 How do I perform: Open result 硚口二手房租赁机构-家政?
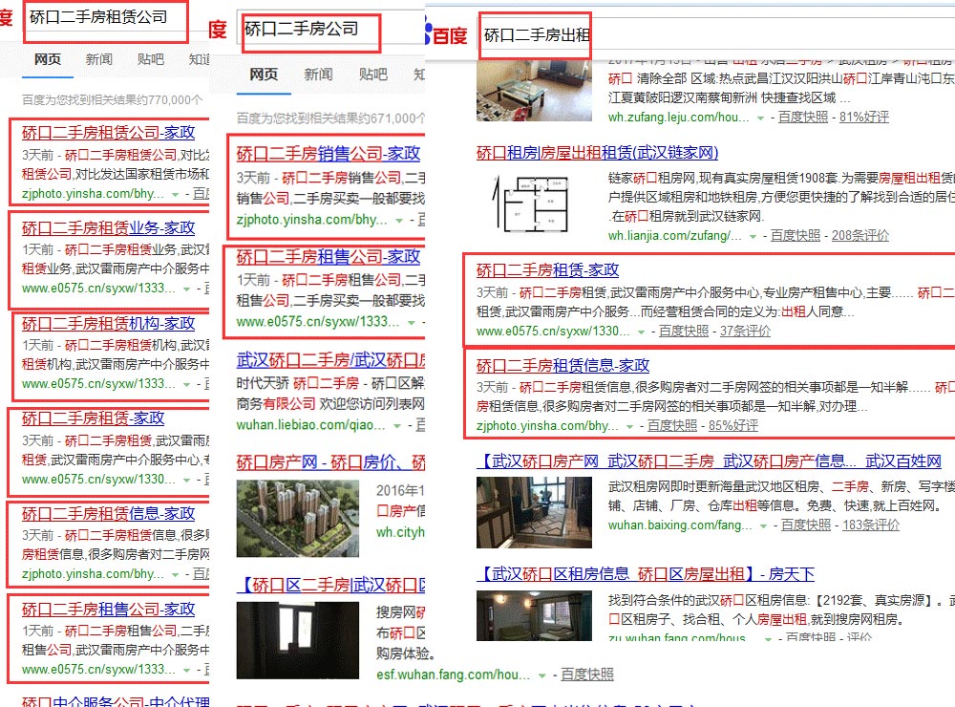[109, 324]
